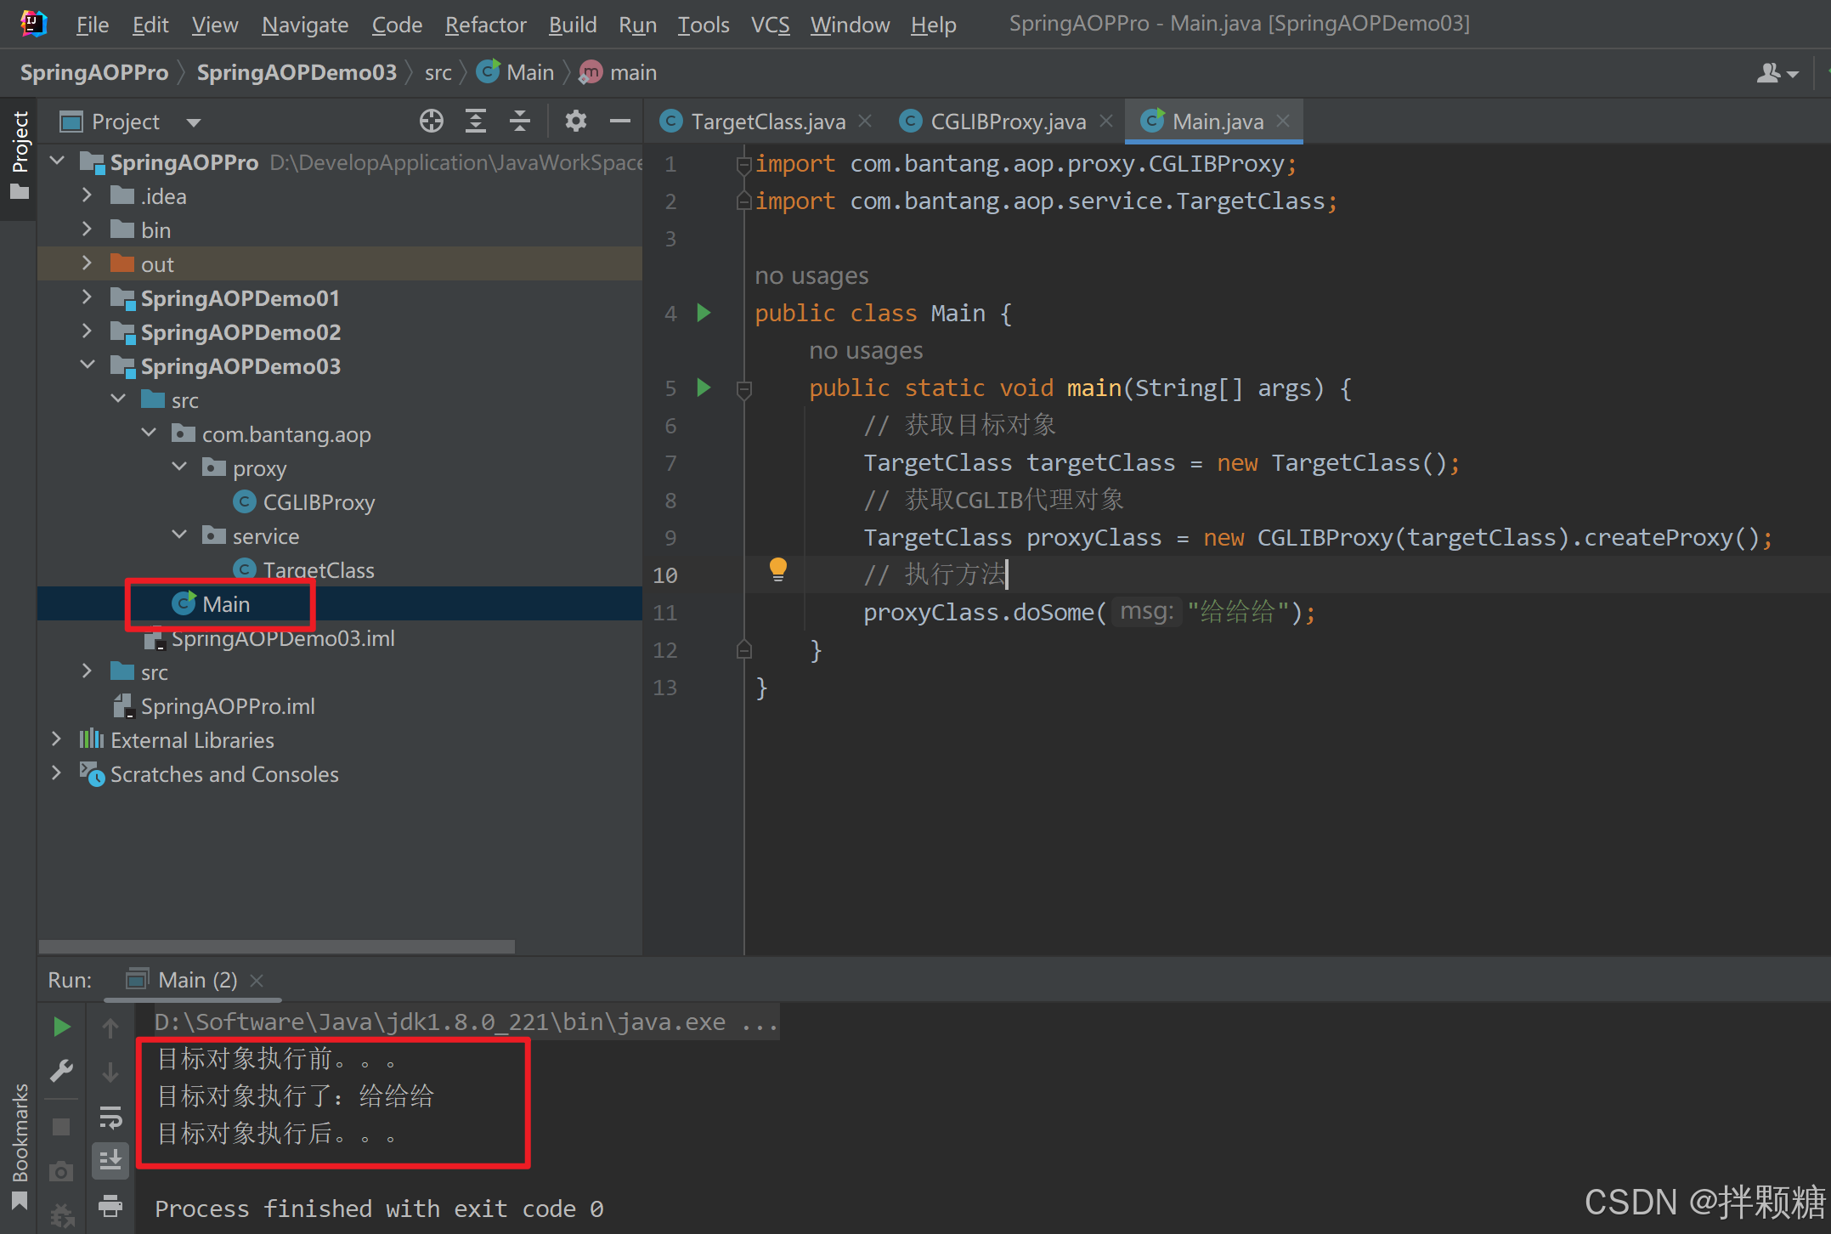The height and width of the screenshot is (1234, 1831).
Task: Open Project panel settings gear
Action: 576,122
